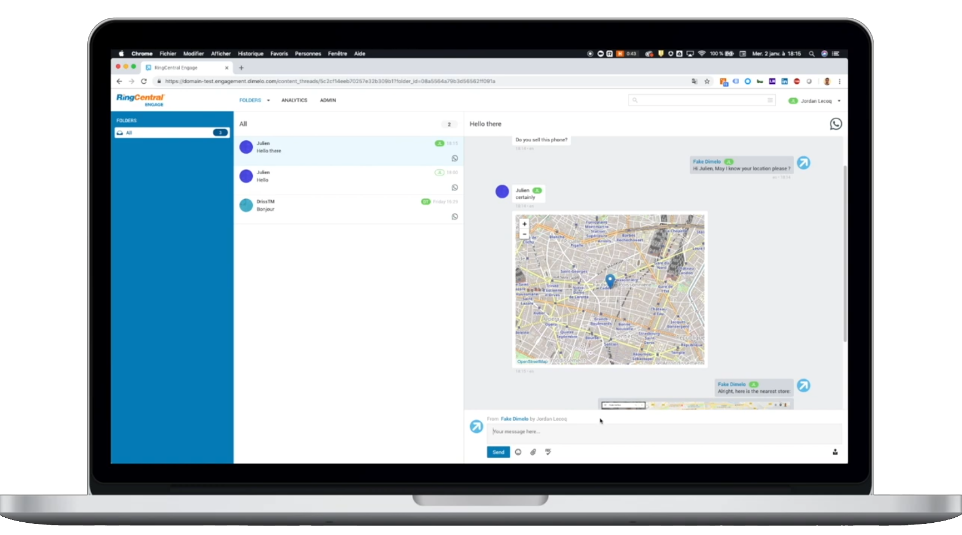
Task: Click the RingCentral Engage logo
Action: [x=139, y=100]
